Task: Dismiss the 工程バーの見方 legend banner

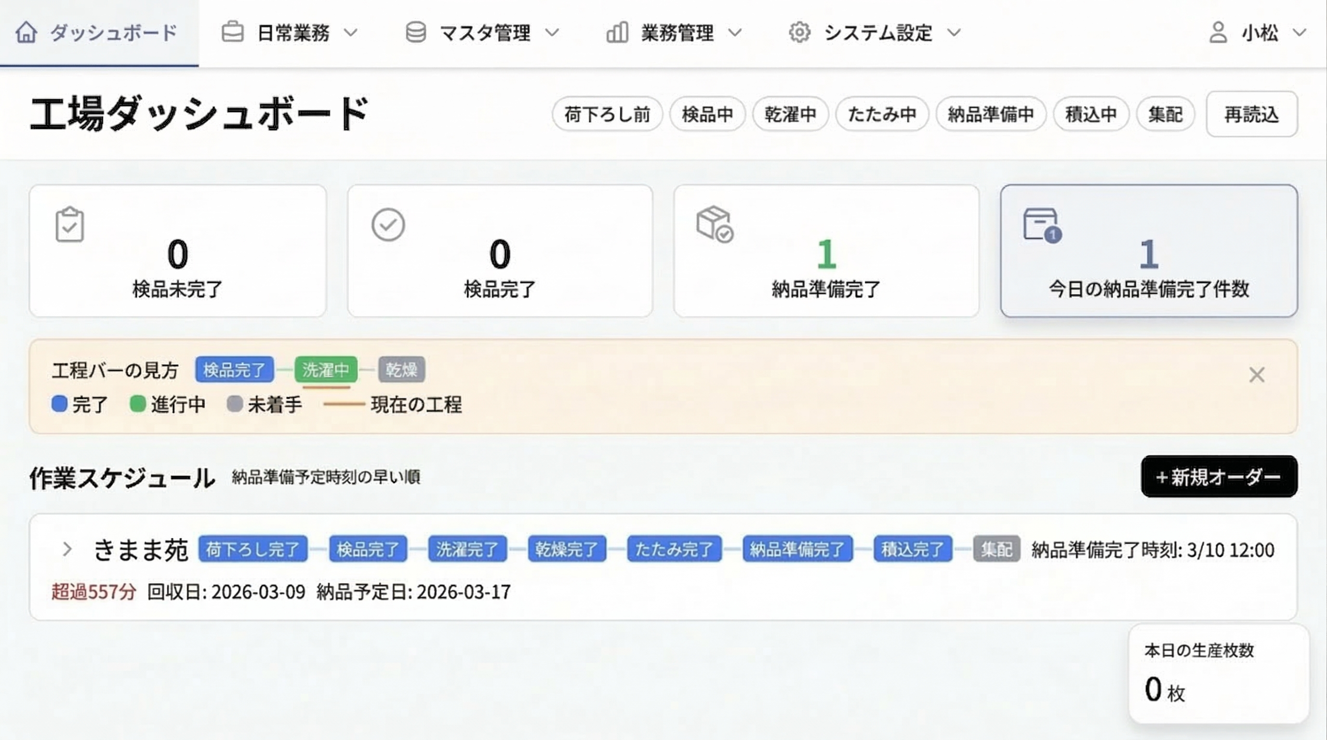Action: coord(1257,375)
